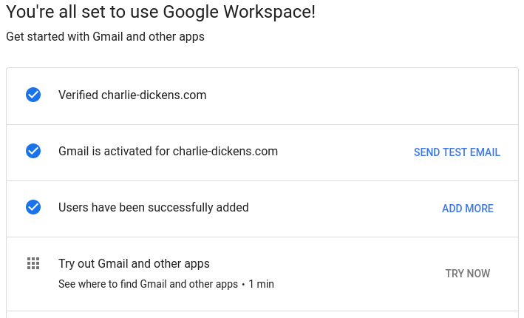Click the You're all set heading
This screenshot has width=524, height=318.
pos(160,13)
